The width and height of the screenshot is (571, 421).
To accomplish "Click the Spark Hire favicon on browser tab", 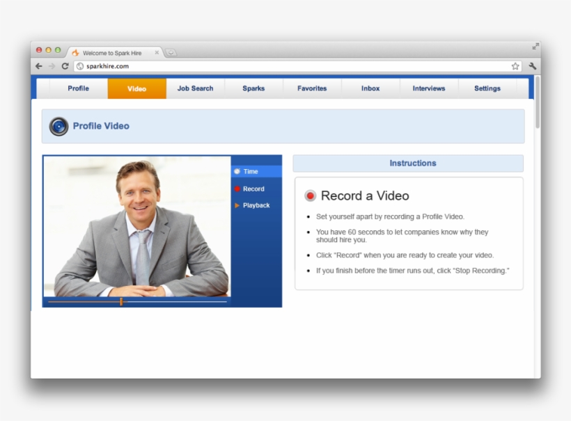I will click(76, 51).
